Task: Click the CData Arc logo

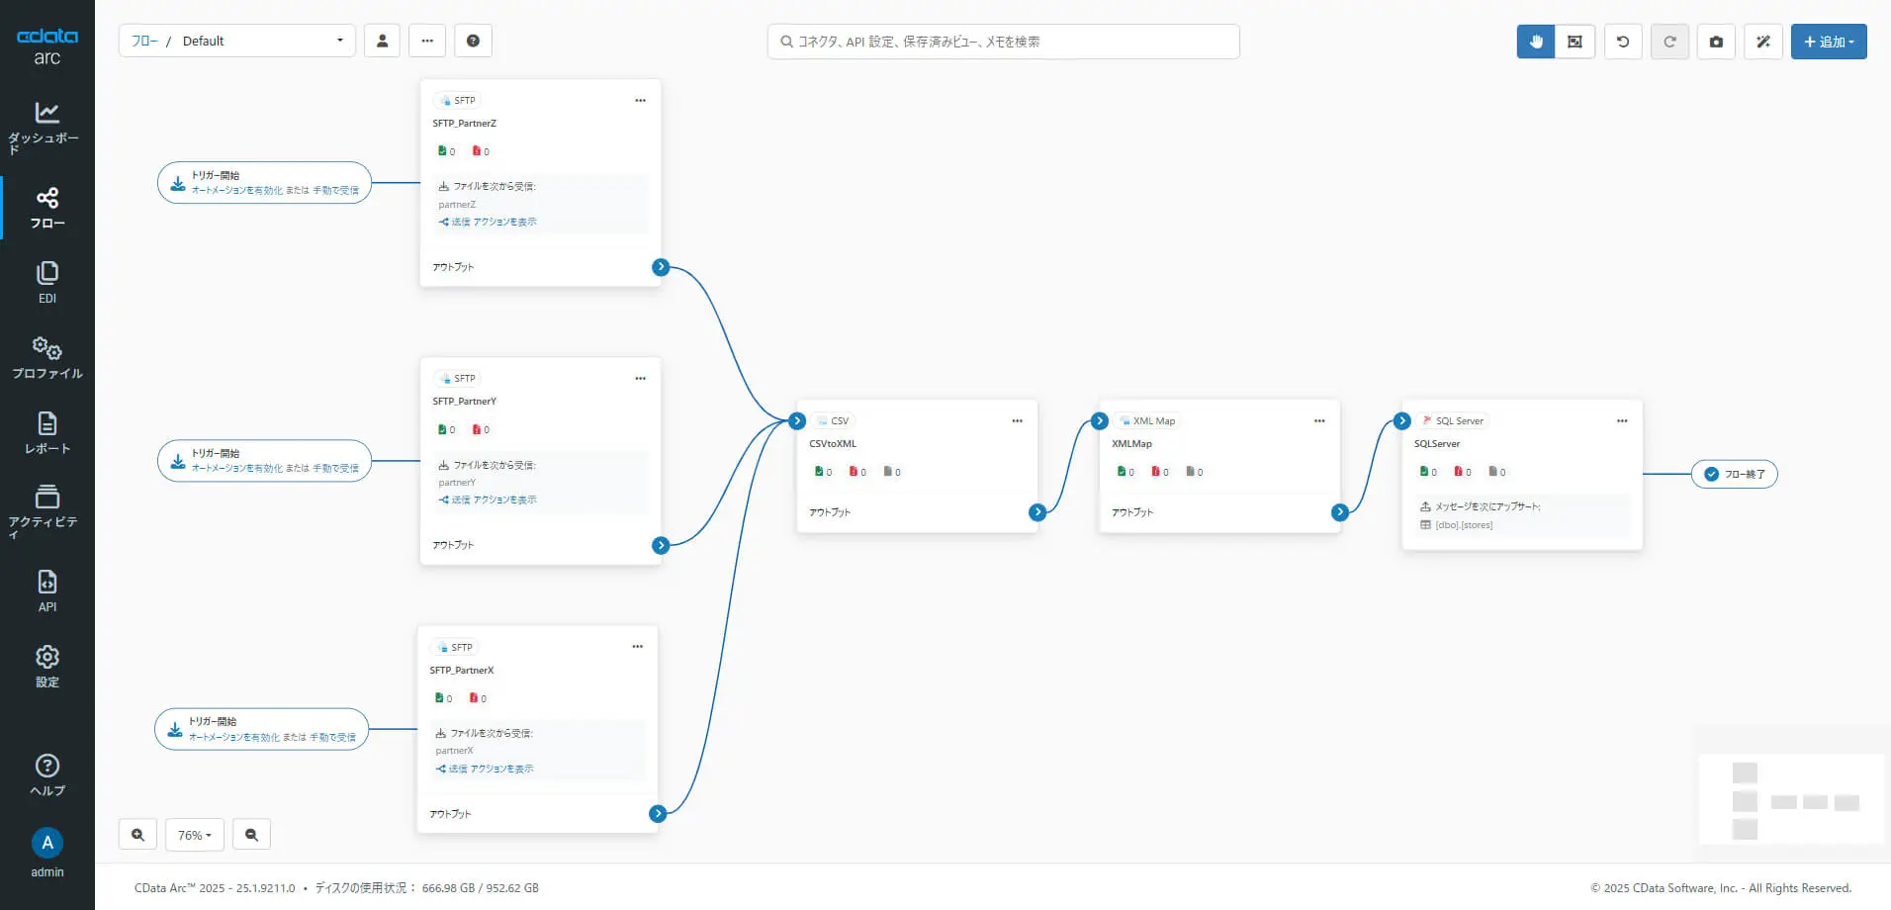Action: 46,45
